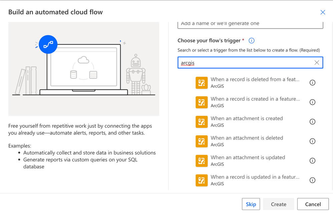View info for attachment updated trigger
Image resolution: width=333 pixels, height=214 pixels.
312,161
